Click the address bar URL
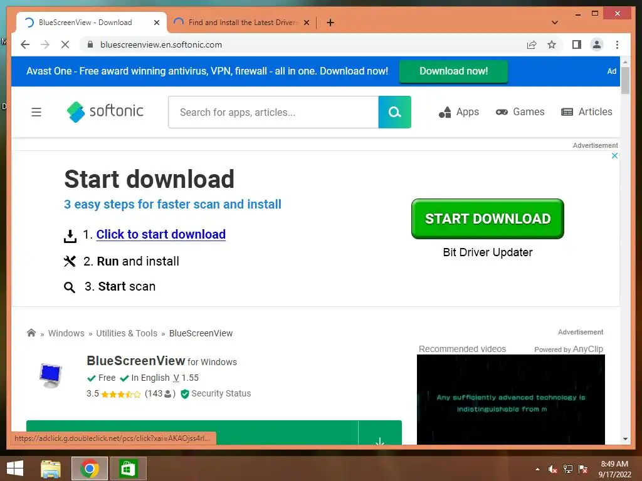The width and height of the screenshot is (642, 481). 161,44
